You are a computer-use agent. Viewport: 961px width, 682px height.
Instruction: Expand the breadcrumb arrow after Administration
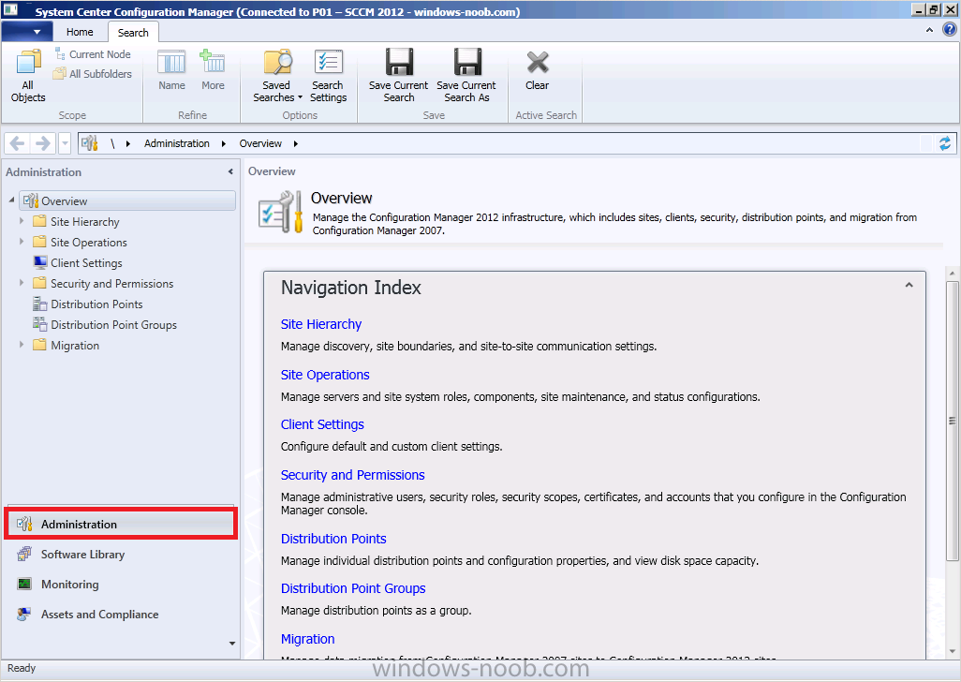(x=224, y=143)
